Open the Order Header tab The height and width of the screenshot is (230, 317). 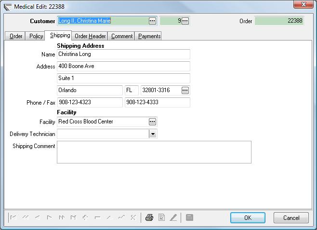point(90,36)
